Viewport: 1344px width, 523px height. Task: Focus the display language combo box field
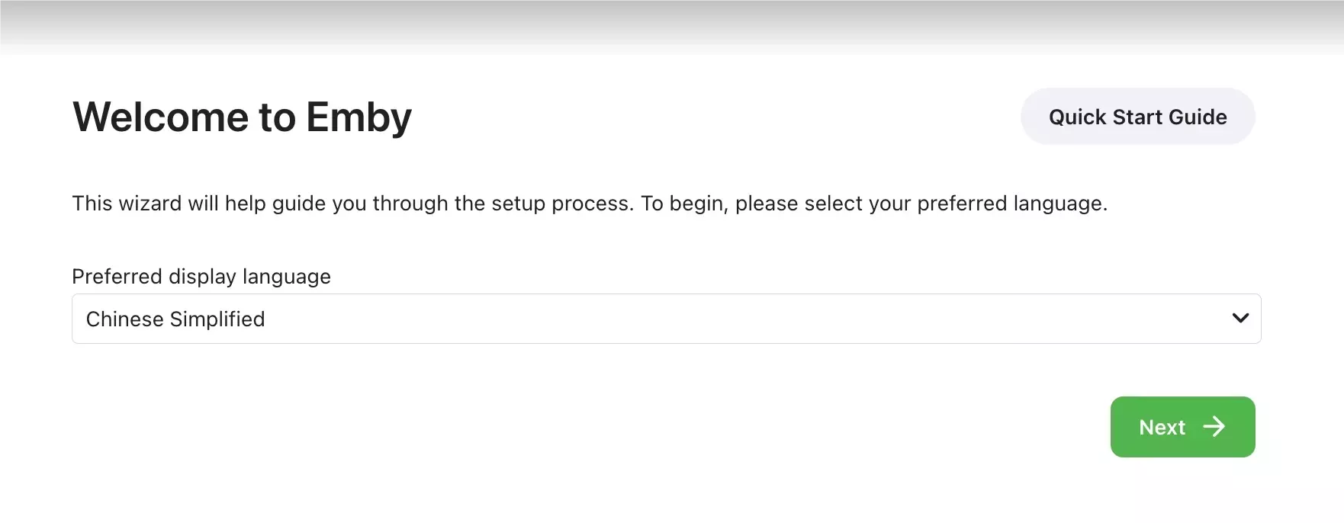point(666,319)
